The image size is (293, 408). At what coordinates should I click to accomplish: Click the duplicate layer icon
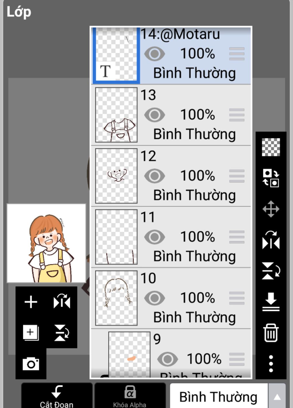click(x=31, y=333)
